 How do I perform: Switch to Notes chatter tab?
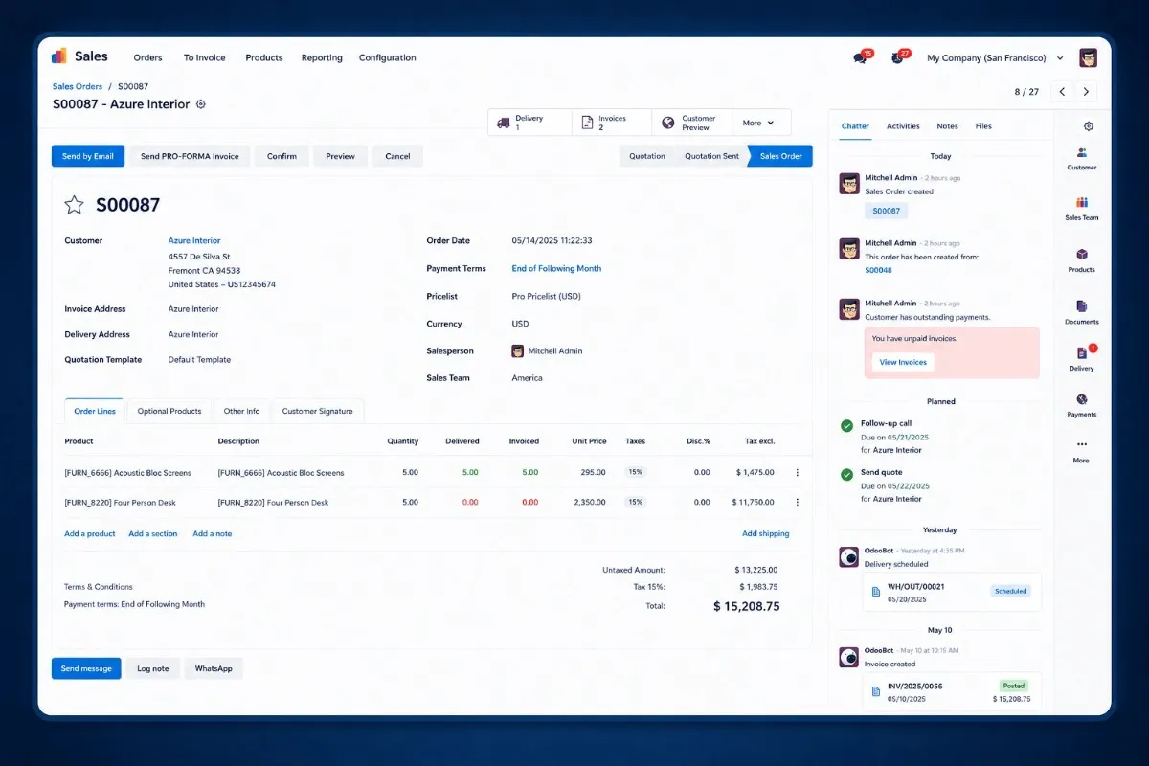[x=947, y=126]
